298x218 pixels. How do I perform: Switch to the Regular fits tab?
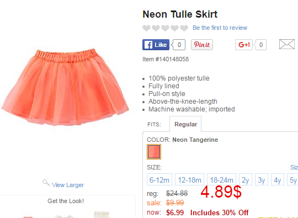185,124
